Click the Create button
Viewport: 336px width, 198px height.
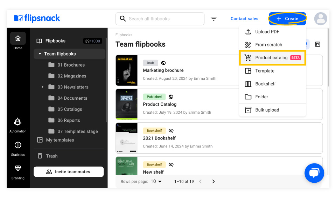click(287, 19)
